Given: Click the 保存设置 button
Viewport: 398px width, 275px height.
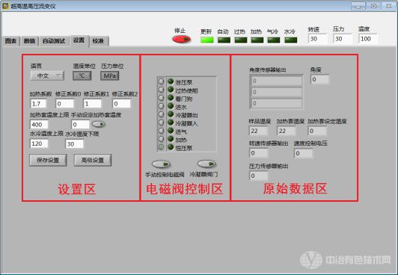Looking at the screenshot, I should coord(48,160).
